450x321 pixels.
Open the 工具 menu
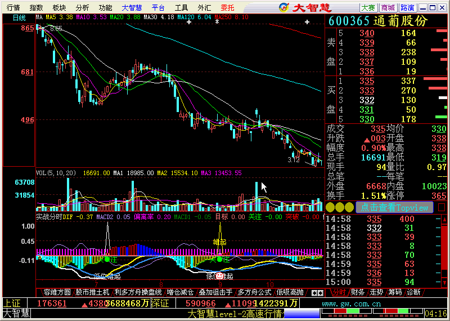click(181, 7)
